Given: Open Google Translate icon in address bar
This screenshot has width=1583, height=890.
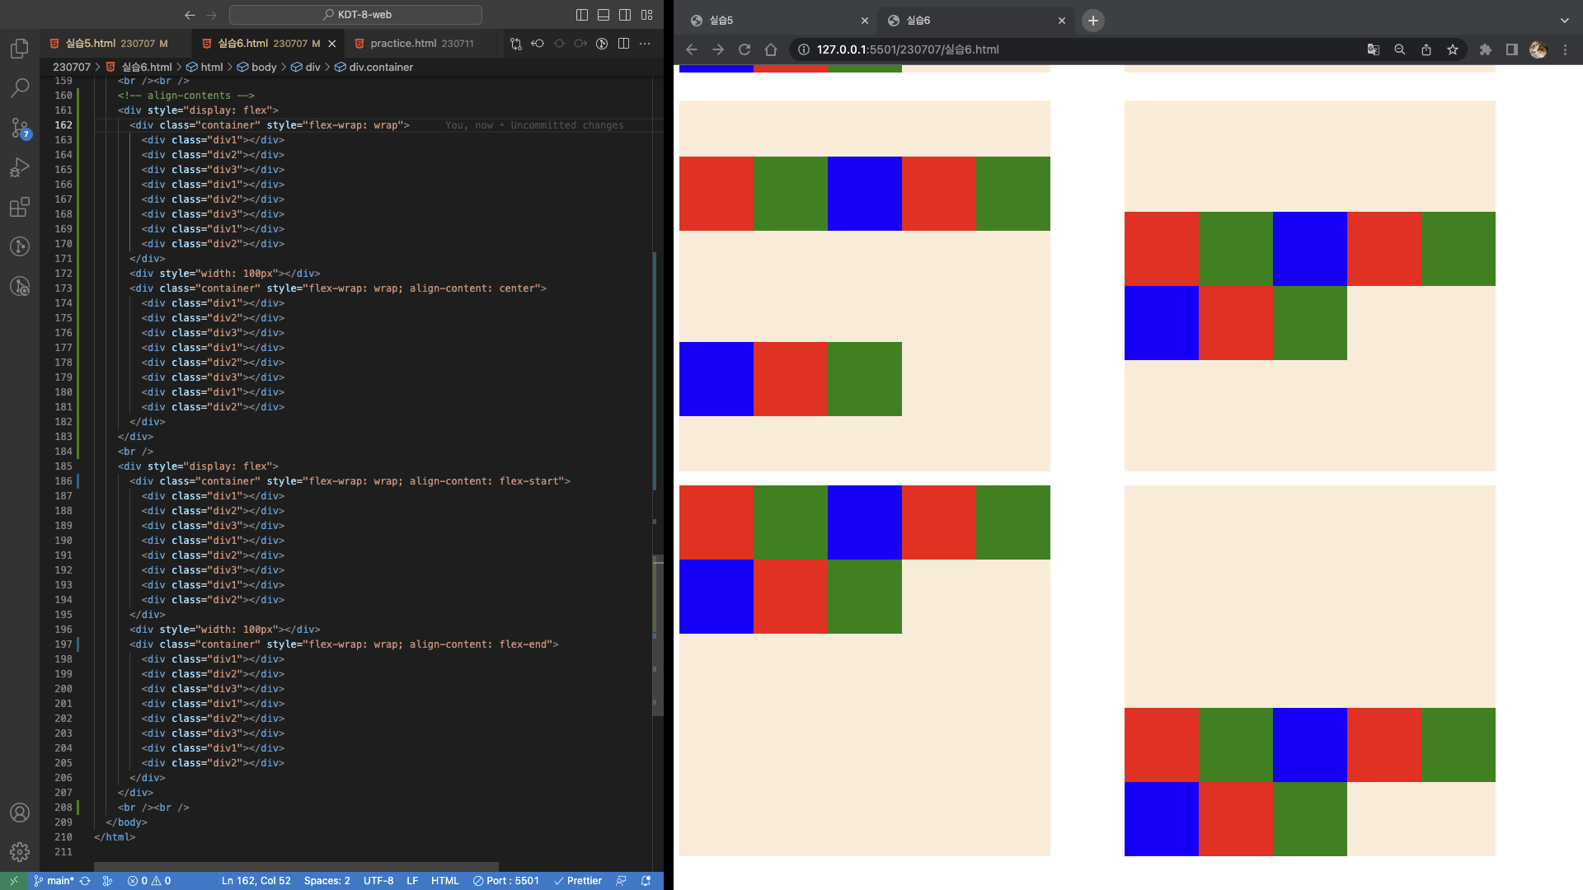Looking at the screenshot, I should 1374,49.
